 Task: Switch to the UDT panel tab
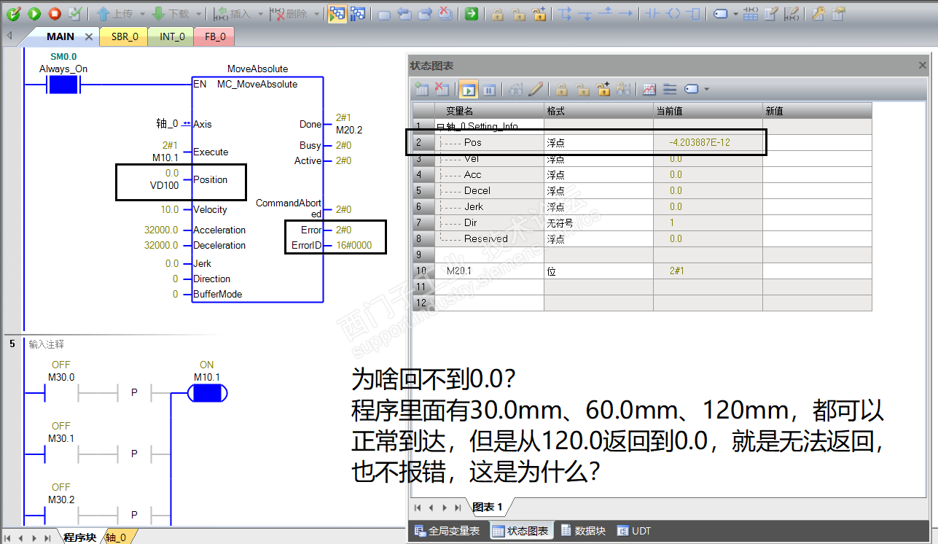634,531
